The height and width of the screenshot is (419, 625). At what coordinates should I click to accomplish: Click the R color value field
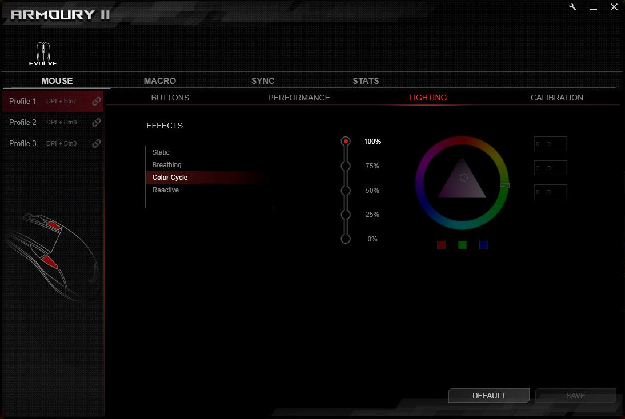[x=551, y=144]
